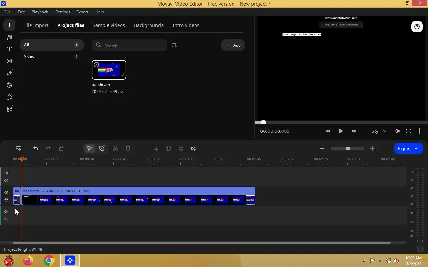Open the player more options menu
Viewport: 428px width, 267px height.
point(420,131)
